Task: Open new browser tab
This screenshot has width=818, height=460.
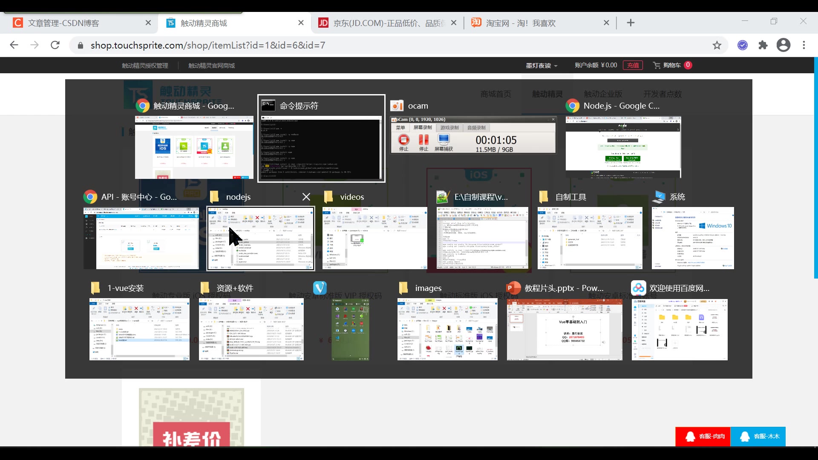Action: pos(631,23)
